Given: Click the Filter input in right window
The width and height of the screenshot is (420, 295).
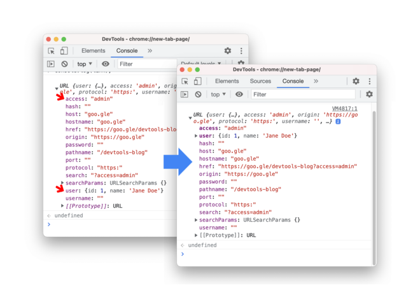Looking at the screenshot, I should pos(302,94).
